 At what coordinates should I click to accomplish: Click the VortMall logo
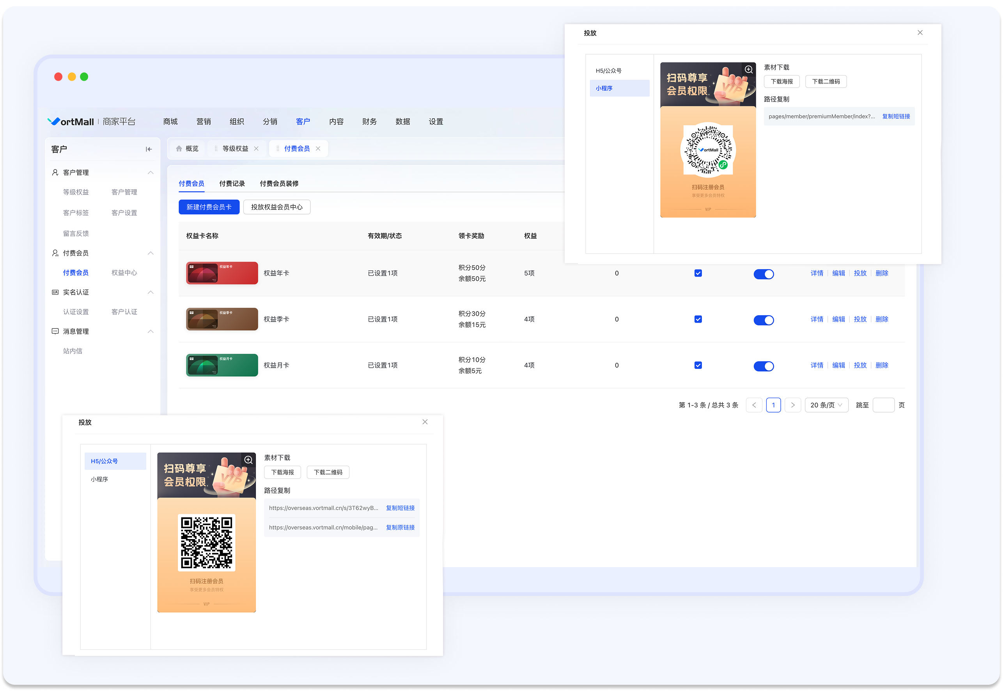point(71,122)
